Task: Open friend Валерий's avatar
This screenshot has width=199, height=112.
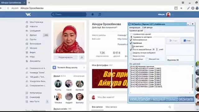Action: (x=80, y=84)
